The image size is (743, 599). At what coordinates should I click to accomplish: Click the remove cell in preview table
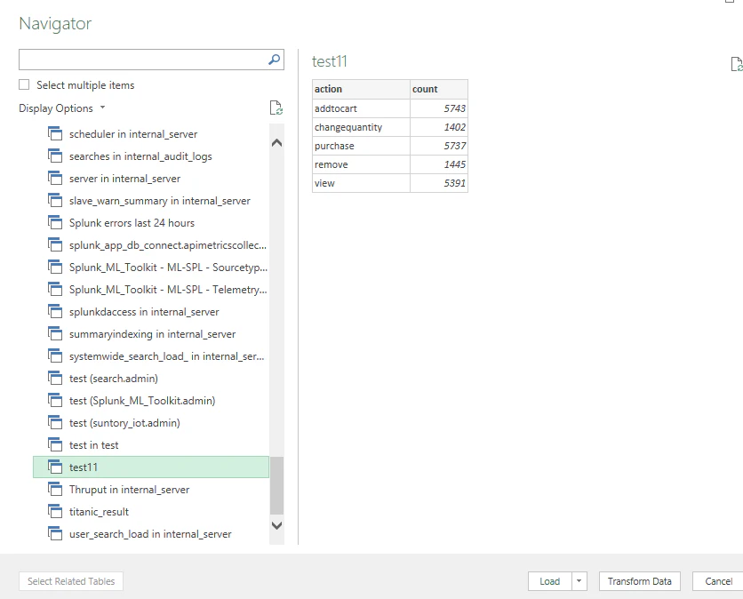click(x=361, y=164)
